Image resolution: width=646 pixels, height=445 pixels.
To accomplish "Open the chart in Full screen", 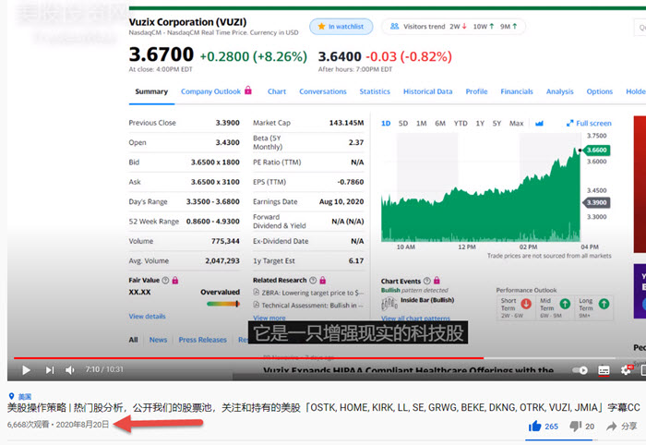I will coord(589,123).
